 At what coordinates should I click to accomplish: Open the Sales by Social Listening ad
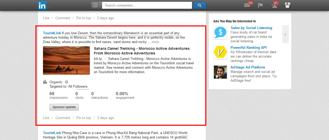tap(251, 28)
